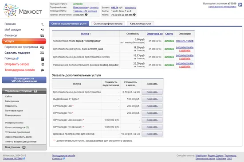The height and width of the screenshot is (162, 244).
Task: Click сменить тариф link for Конструктор
Action: click(185, 41)
